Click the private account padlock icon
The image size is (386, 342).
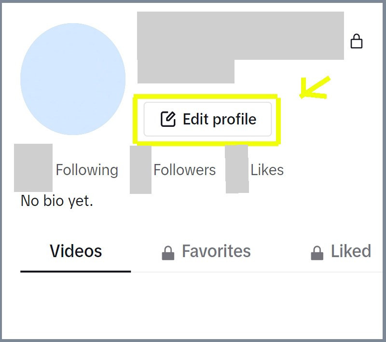coord(356,41)
